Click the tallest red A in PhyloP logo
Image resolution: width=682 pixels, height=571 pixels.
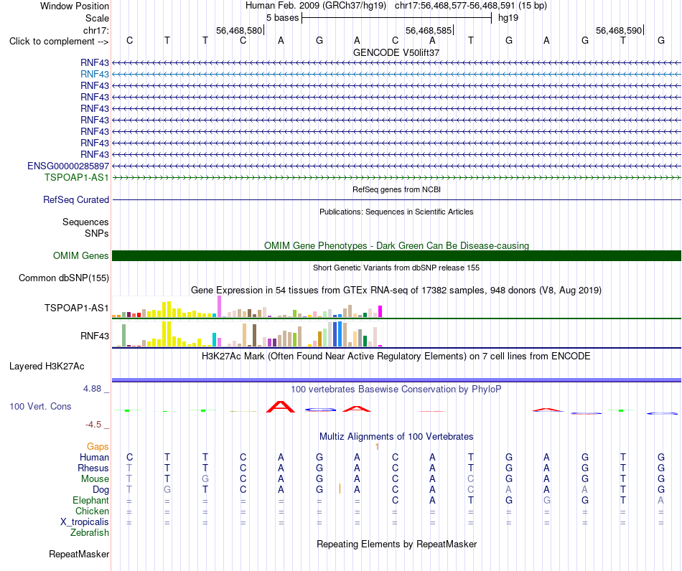click(x=281, y=407)
